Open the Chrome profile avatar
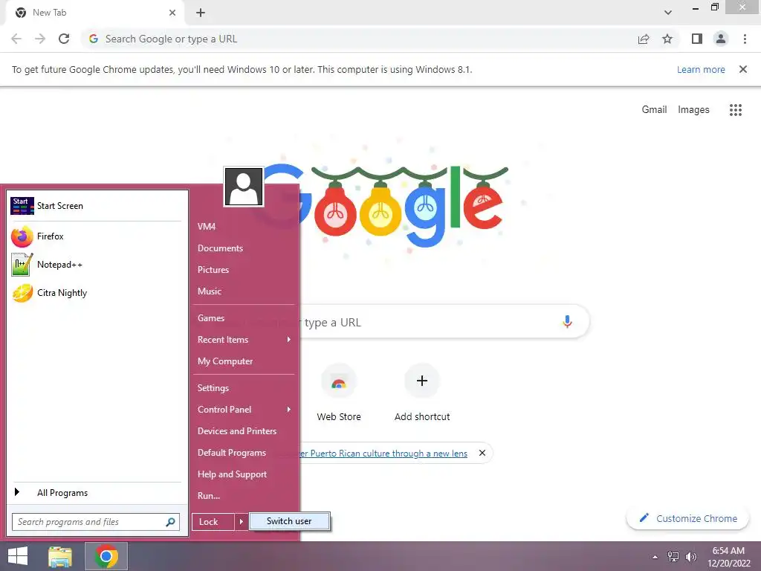 pyautogui.click(x=721, y=39)
